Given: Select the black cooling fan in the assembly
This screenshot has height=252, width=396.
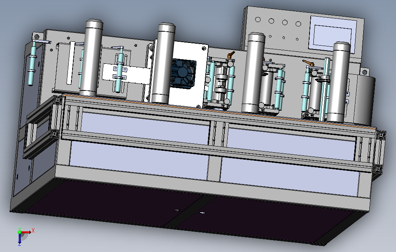Looking at the screenshot, I should click(x=183, y=73).
